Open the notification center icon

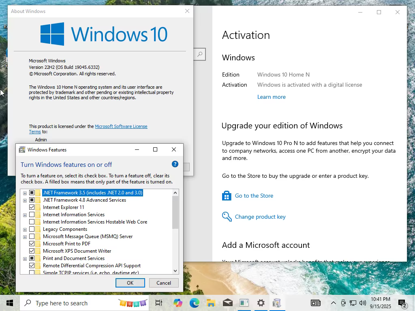(x=402, y=303)
